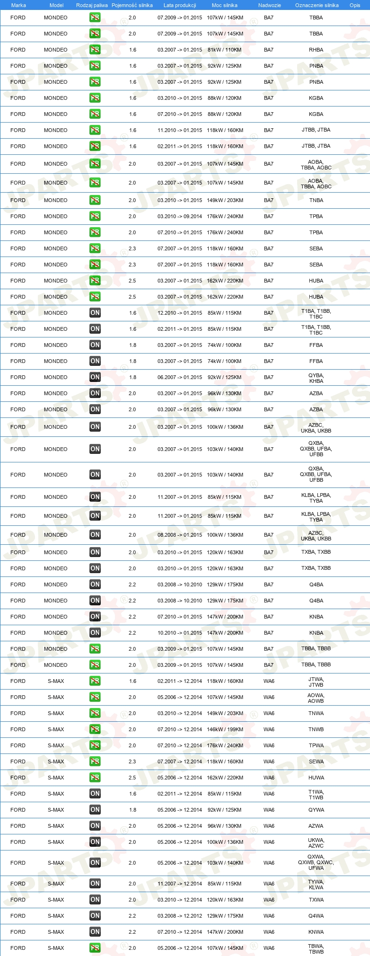Click petrol icon in 07.2010 TPBA row

pyautogui.click(x=95, y=232)
